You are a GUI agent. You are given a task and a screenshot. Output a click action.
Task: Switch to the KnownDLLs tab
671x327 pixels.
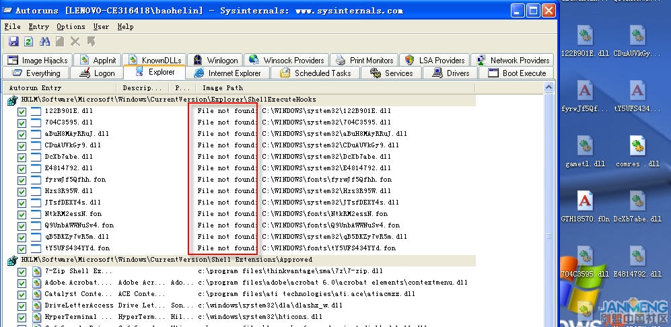[155, 61]
